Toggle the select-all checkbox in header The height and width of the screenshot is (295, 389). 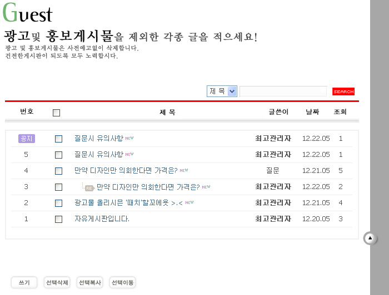[56, 113]
